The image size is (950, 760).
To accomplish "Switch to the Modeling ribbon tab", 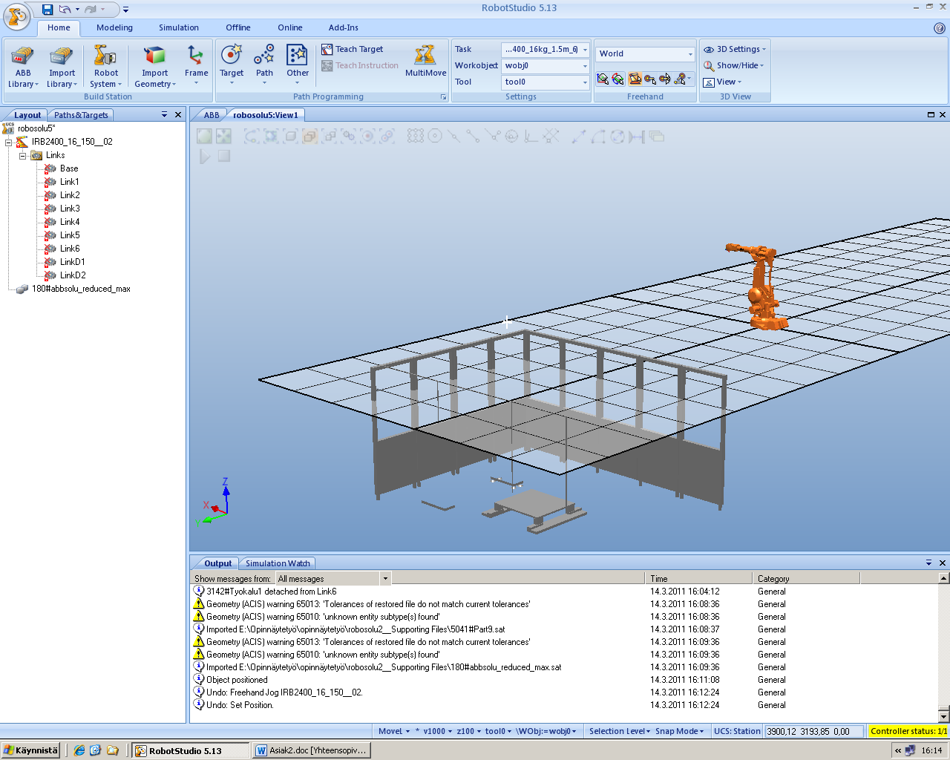I will click(114, 27).
